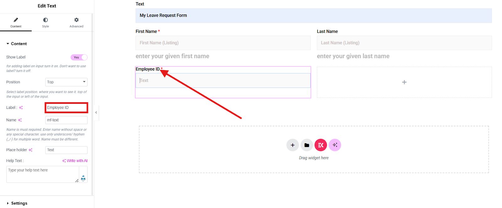Click the AI sparkle icon beside Place holder
The image size is (502, 208).
click(x=30, y=150)
